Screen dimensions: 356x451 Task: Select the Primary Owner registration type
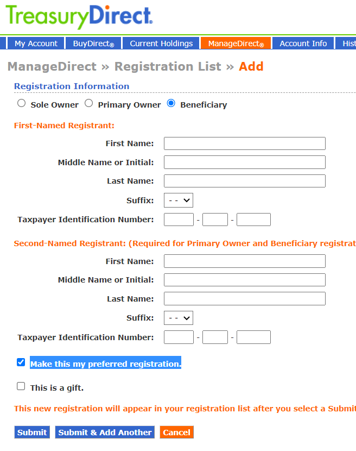(x=88, y=102)
